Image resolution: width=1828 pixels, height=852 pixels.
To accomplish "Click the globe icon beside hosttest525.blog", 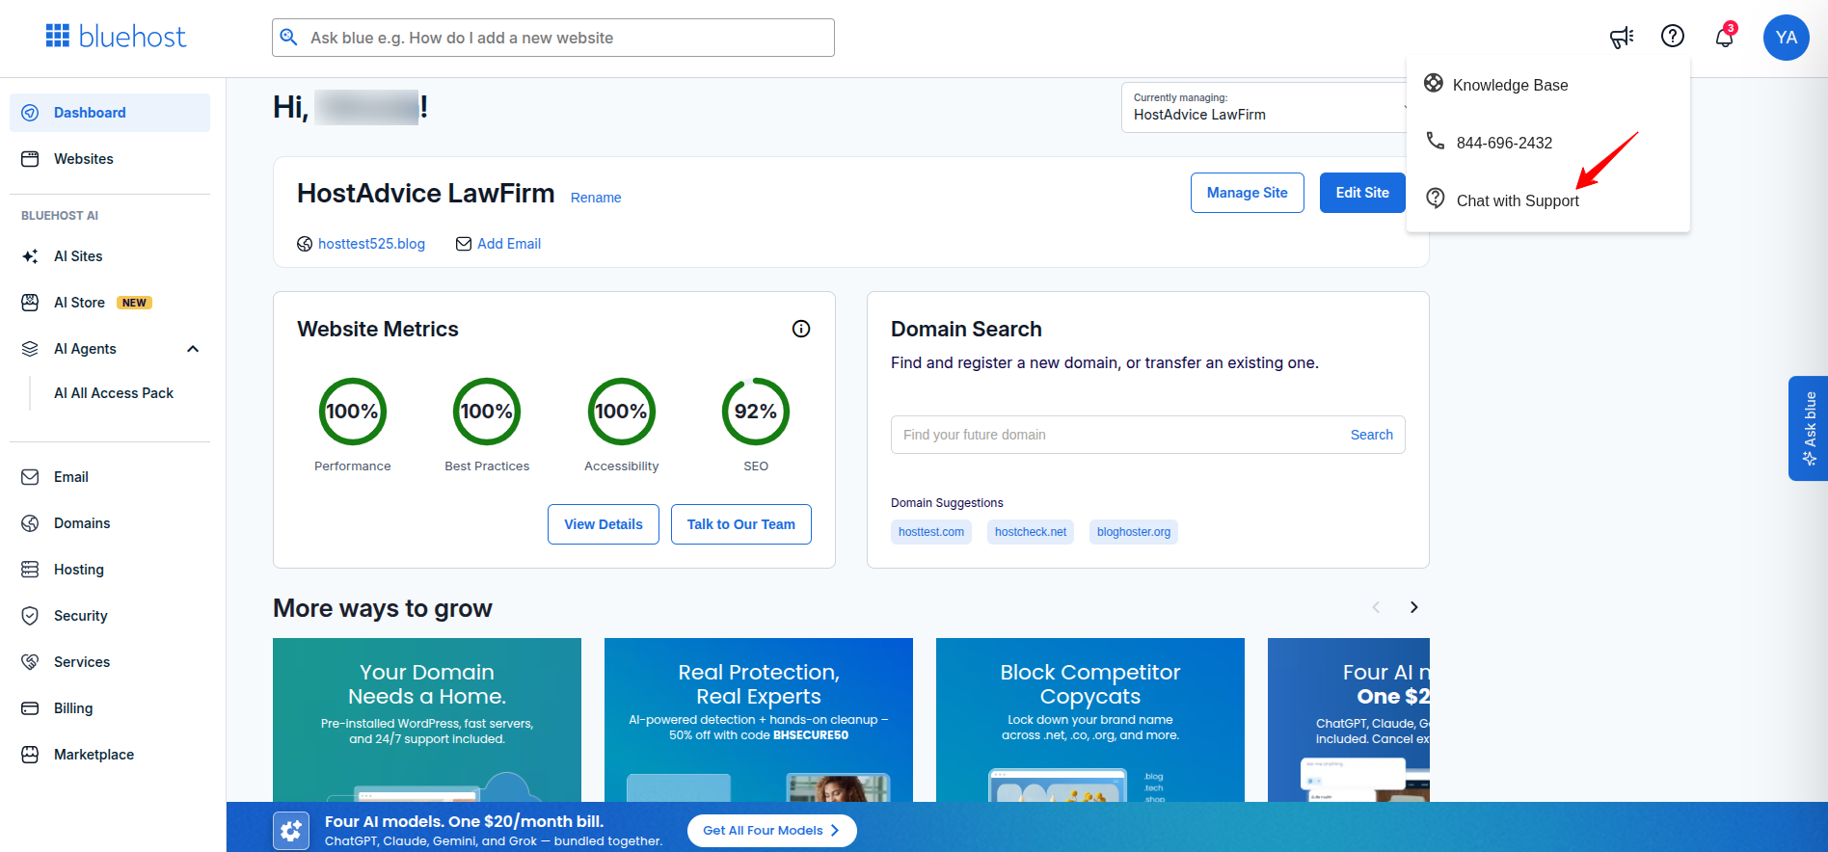I will coord(305,244).
